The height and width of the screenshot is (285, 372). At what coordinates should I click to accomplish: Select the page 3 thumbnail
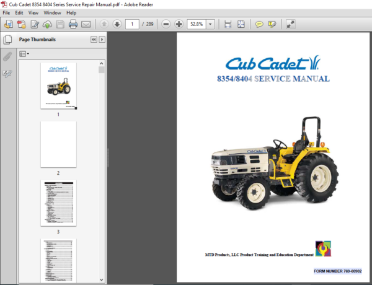coord(58,203)
